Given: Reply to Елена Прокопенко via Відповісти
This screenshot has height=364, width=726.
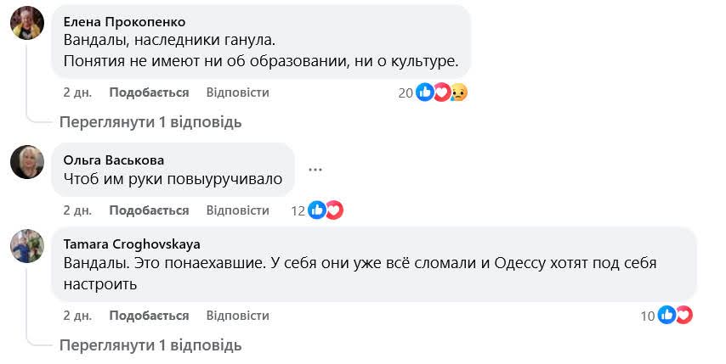Looking at the screenshot, I should click(x=237, y=92).
